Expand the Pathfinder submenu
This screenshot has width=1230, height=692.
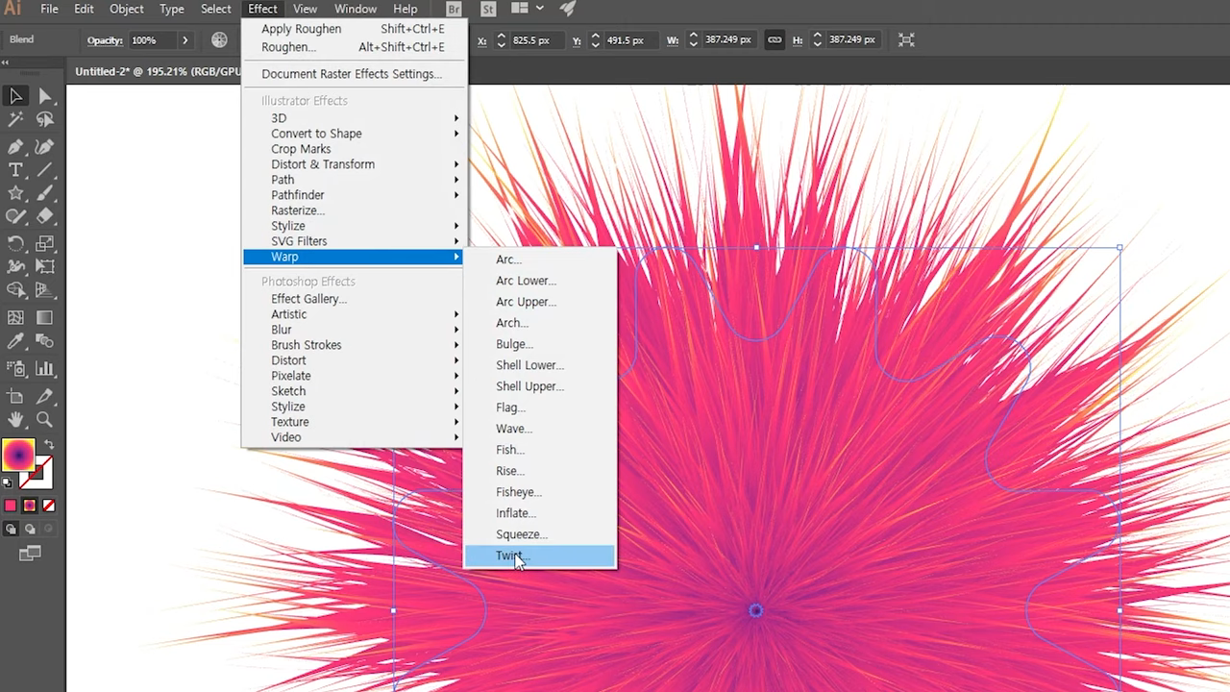click(354, 195)
